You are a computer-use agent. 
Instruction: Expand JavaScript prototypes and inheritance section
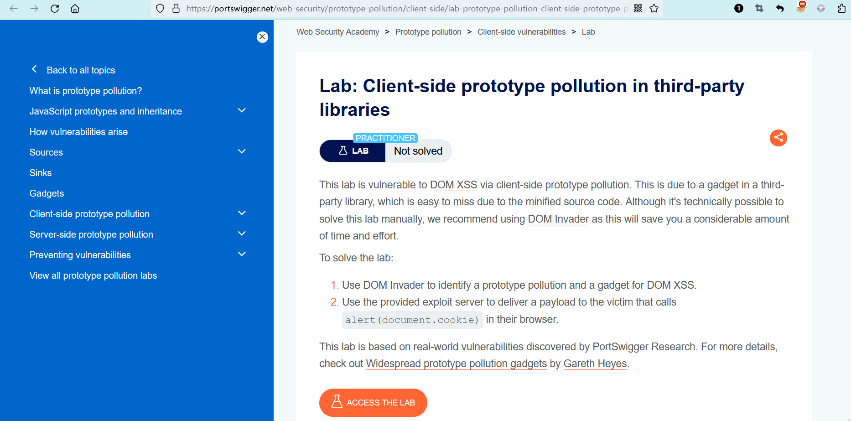pos(242,111)
